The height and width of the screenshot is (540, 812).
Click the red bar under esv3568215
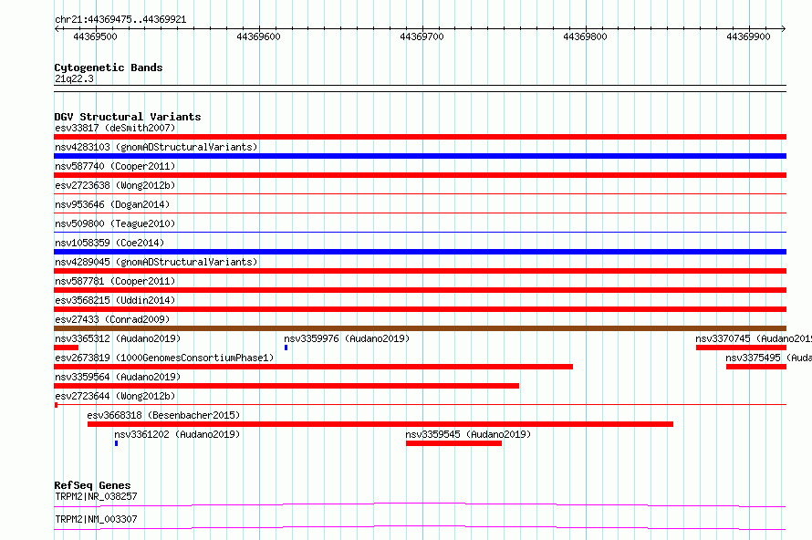click(420, 309)
